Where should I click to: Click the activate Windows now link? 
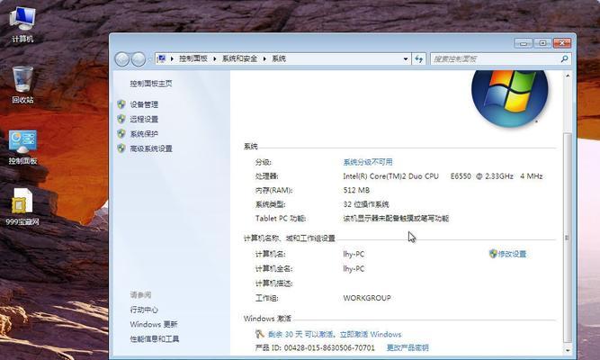click(x=371, y=334)
